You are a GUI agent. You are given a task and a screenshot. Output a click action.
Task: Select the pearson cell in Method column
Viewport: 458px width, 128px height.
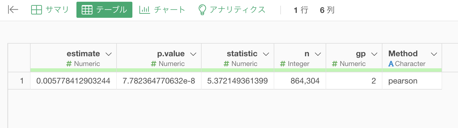(412, 81)
